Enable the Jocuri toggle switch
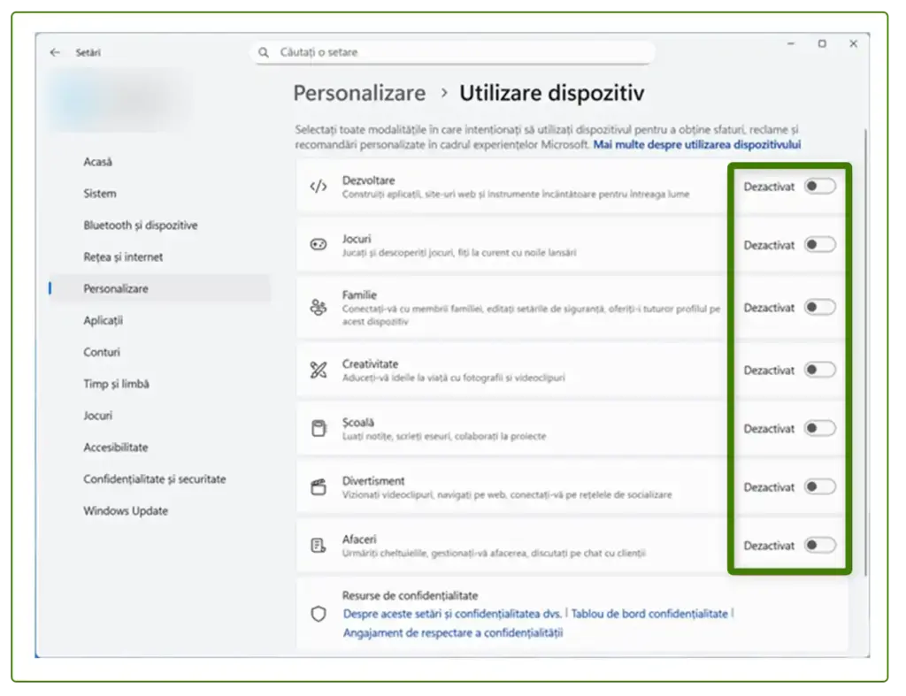This screenshot has width=906, height=696. (818, 245)
